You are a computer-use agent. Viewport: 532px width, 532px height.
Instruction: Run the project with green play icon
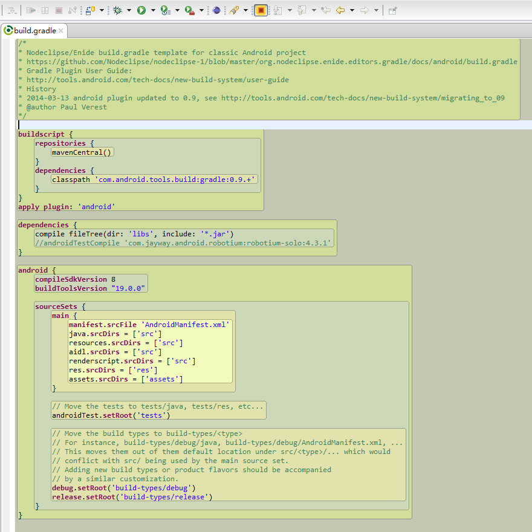point(141,10)
